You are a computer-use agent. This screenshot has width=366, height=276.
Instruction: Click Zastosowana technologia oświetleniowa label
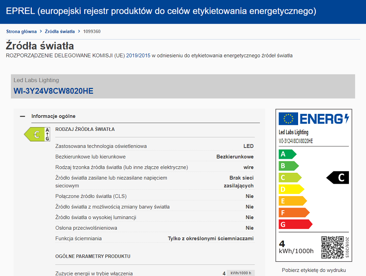[x=101, y=146]
